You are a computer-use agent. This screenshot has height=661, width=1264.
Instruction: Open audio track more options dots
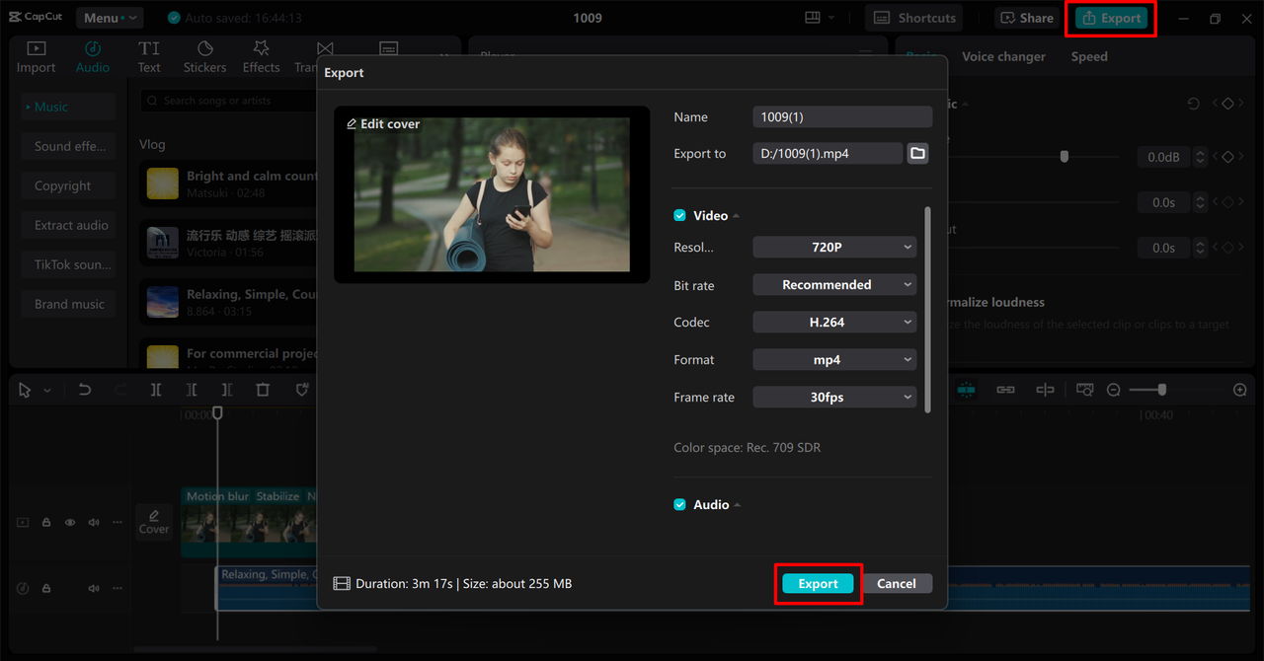(x=118, y=588)
